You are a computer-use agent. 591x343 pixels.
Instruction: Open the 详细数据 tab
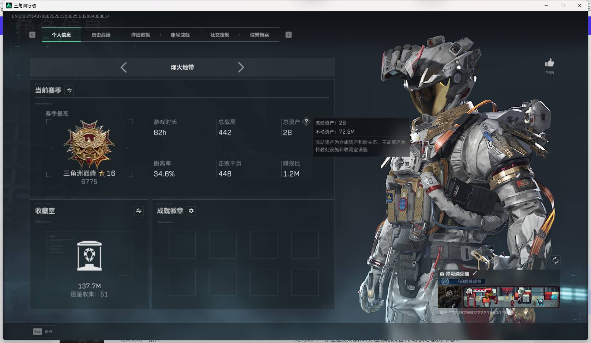tap(140, 35)
